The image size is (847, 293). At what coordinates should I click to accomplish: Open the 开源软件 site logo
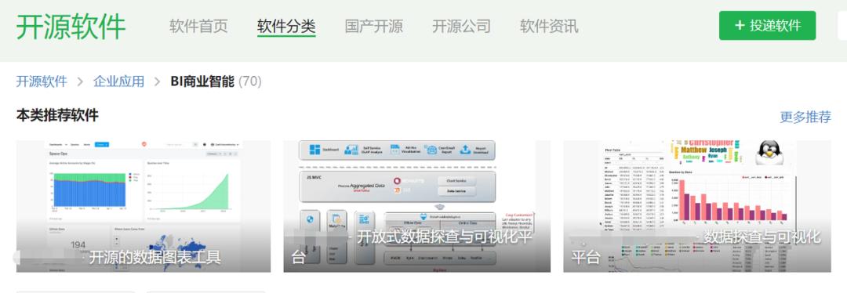(x=71, y=26)
